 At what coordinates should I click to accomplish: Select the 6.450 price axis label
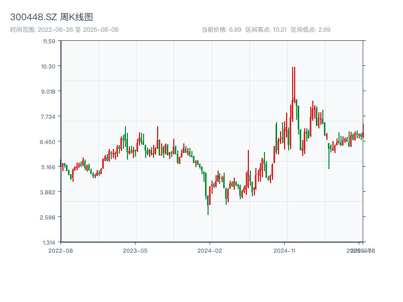pyautogui.click(x=48, y=142)
